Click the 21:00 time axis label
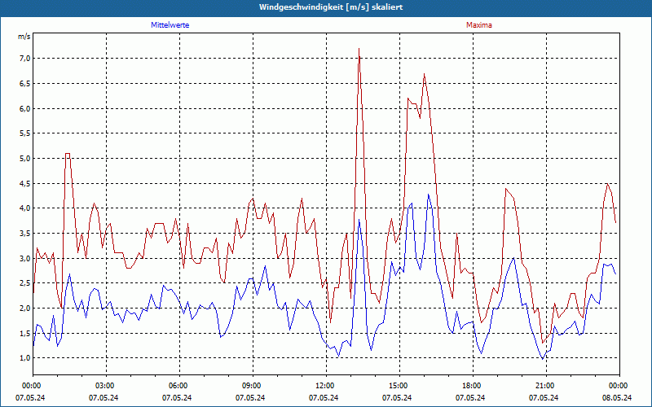The width and height of the screenshot is (652, 407). coord(546,386)
